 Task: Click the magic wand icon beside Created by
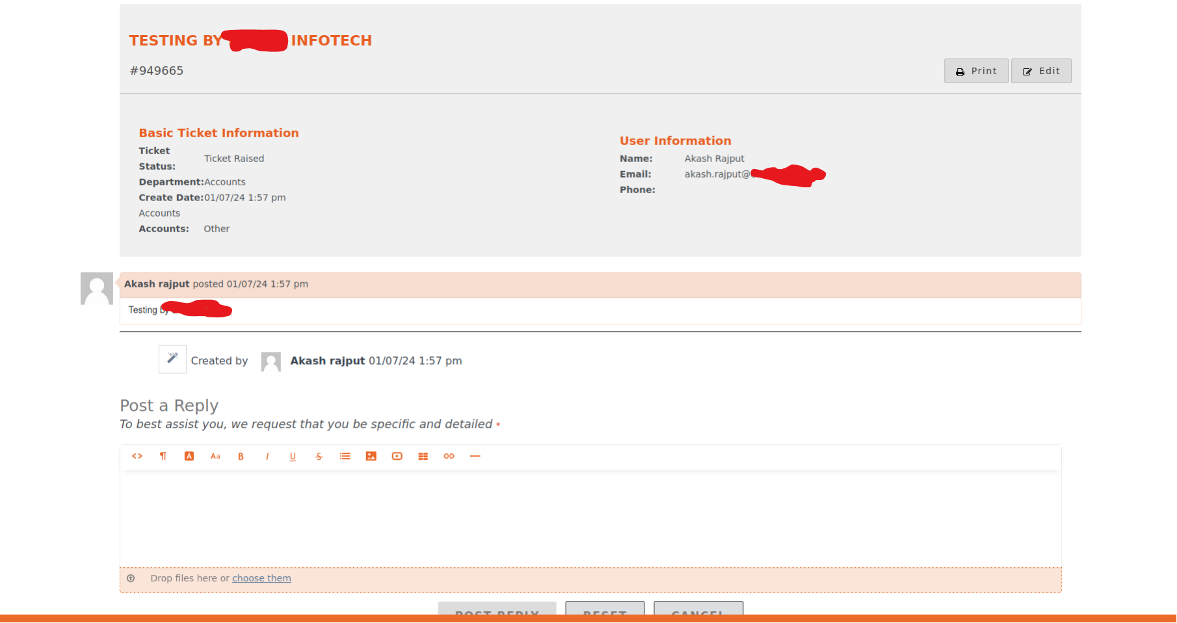(x=172, y=359)
